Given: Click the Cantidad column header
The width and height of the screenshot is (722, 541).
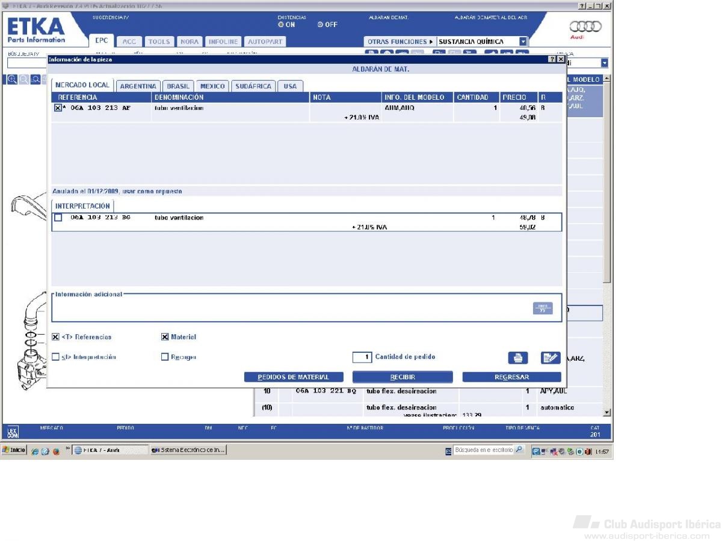Looking at the screenshot, I should (477, 97).
